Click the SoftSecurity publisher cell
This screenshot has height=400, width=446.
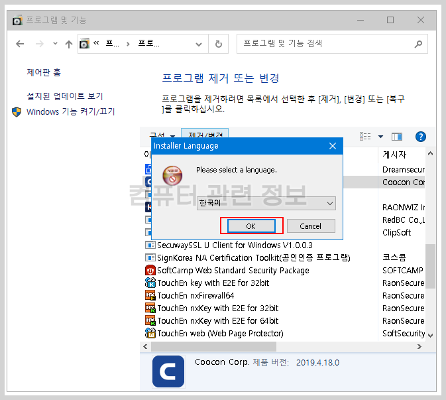tap(404, 334)
